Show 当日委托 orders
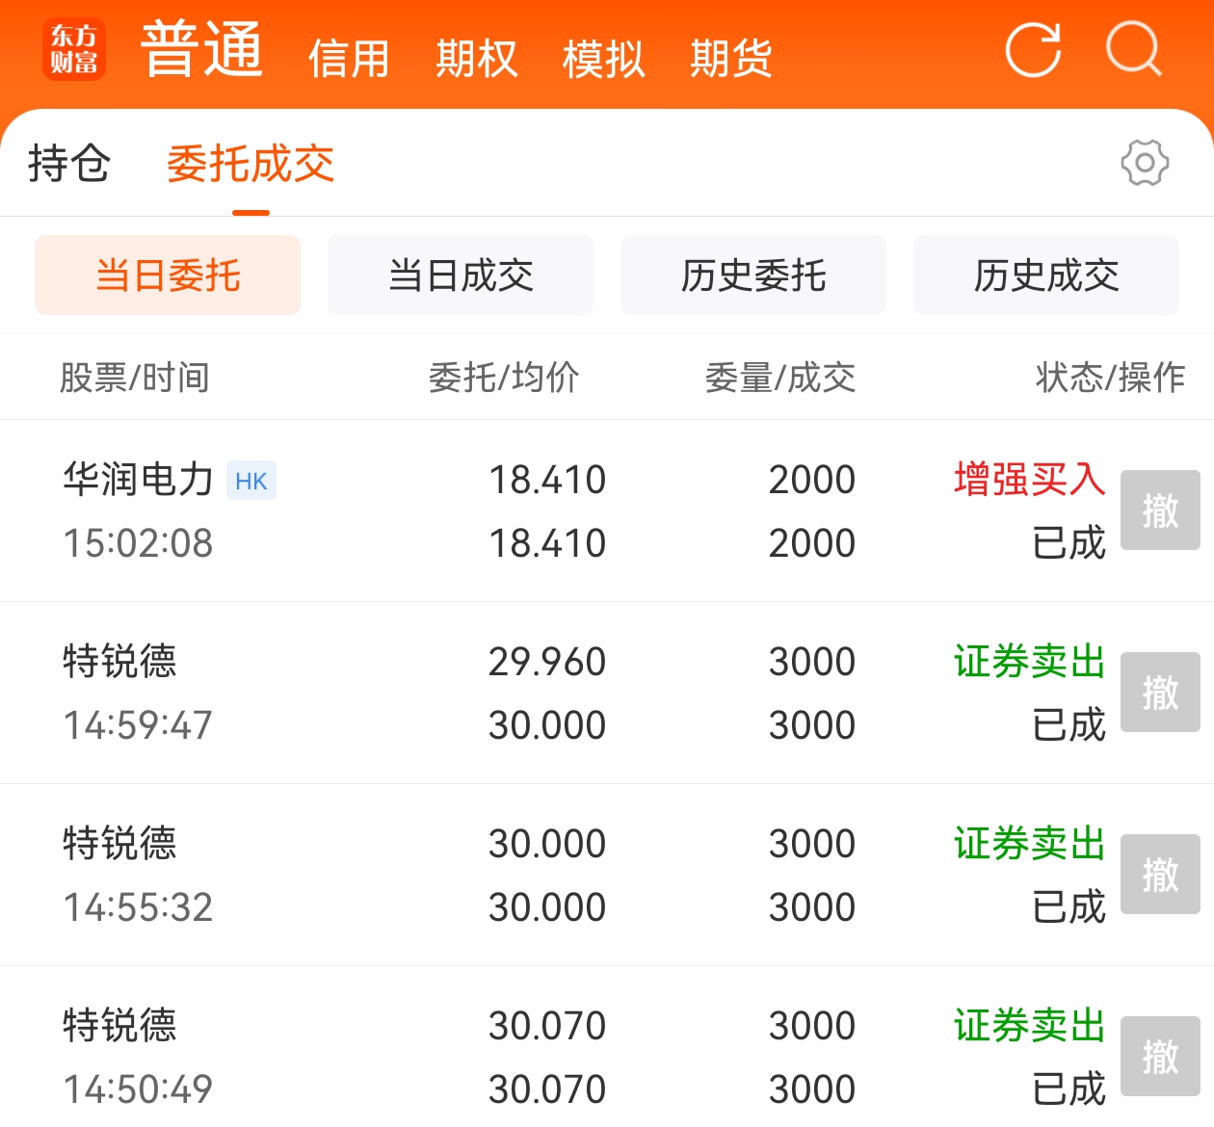The width and height of the screenshot is (1214, 1127). pos(168,275)
